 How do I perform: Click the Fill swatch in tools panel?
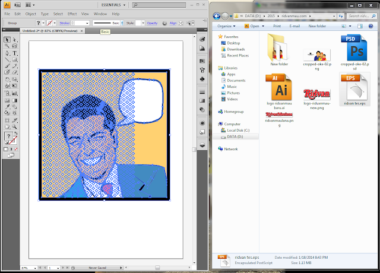(8, 136)
